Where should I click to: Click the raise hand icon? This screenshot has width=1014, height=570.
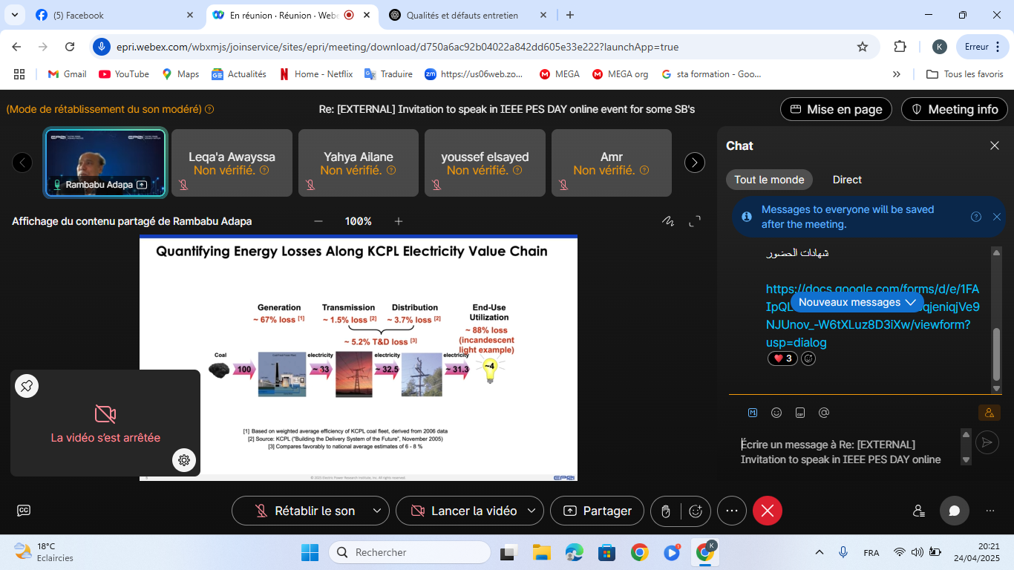click(666, 511)
